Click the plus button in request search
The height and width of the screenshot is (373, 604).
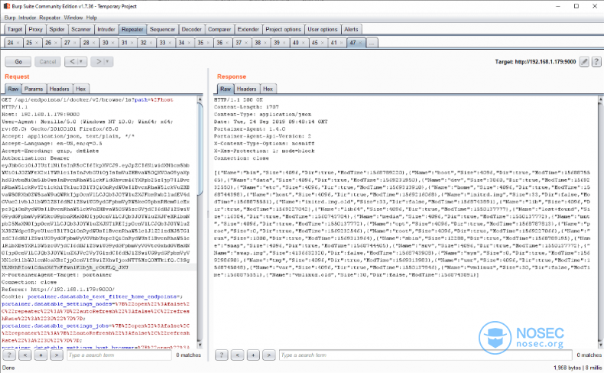(41, 355)
